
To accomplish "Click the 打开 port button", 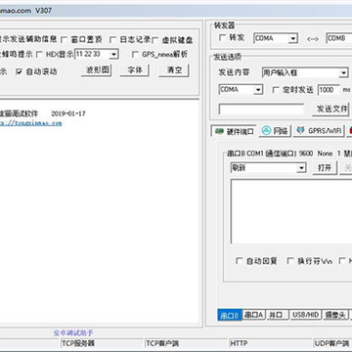I will point(325,168).
